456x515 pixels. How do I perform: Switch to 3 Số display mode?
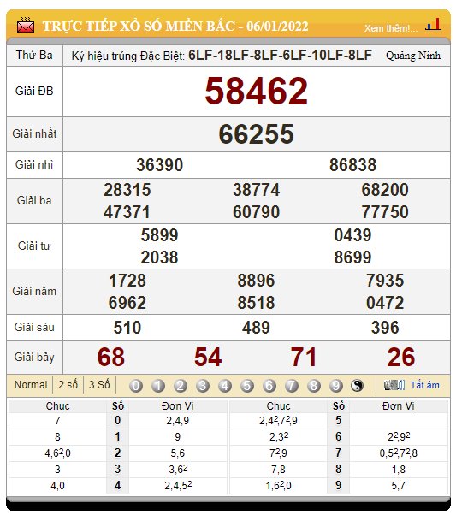point(99,385)
